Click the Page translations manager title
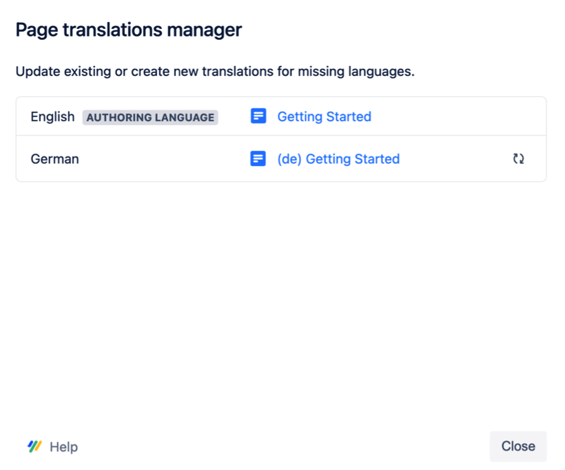Viewport: 565px width, 470px height. tap(128, 30)
